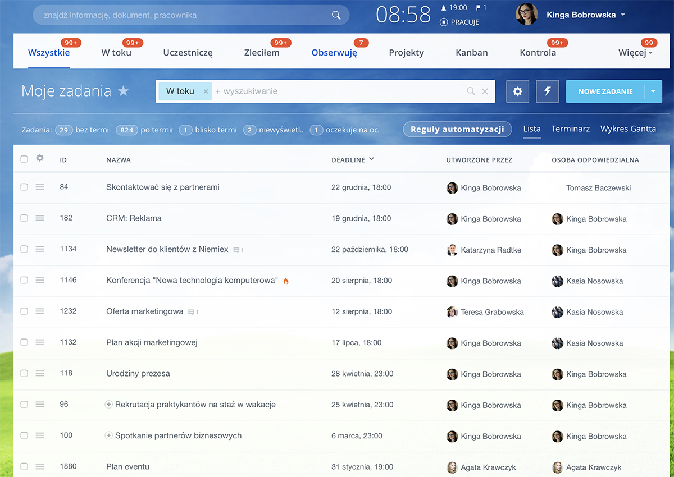Screen dimensions: 674x477
Task: Star the Moje zadania page as favorite
Action: point(124,91)
